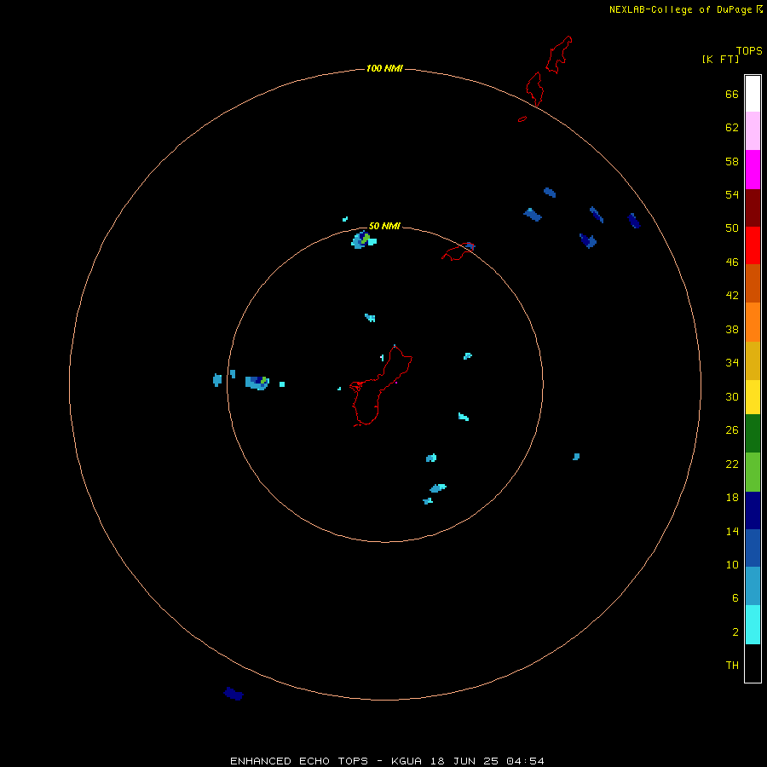Click the yellow 30 legend swatch
The width and height of the screenshot is (767, 767).
(x=753, y=397)
